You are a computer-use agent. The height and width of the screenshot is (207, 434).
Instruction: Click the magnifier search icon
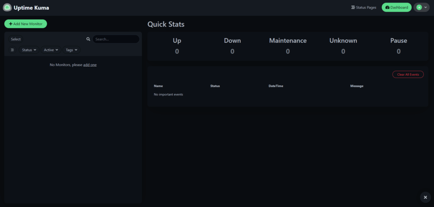click(x=88, y=39)
